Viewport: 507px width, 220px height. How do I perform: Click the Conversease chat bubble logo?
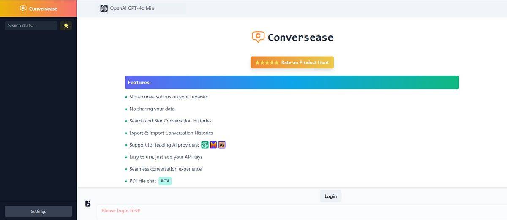[x=258, y=37]
